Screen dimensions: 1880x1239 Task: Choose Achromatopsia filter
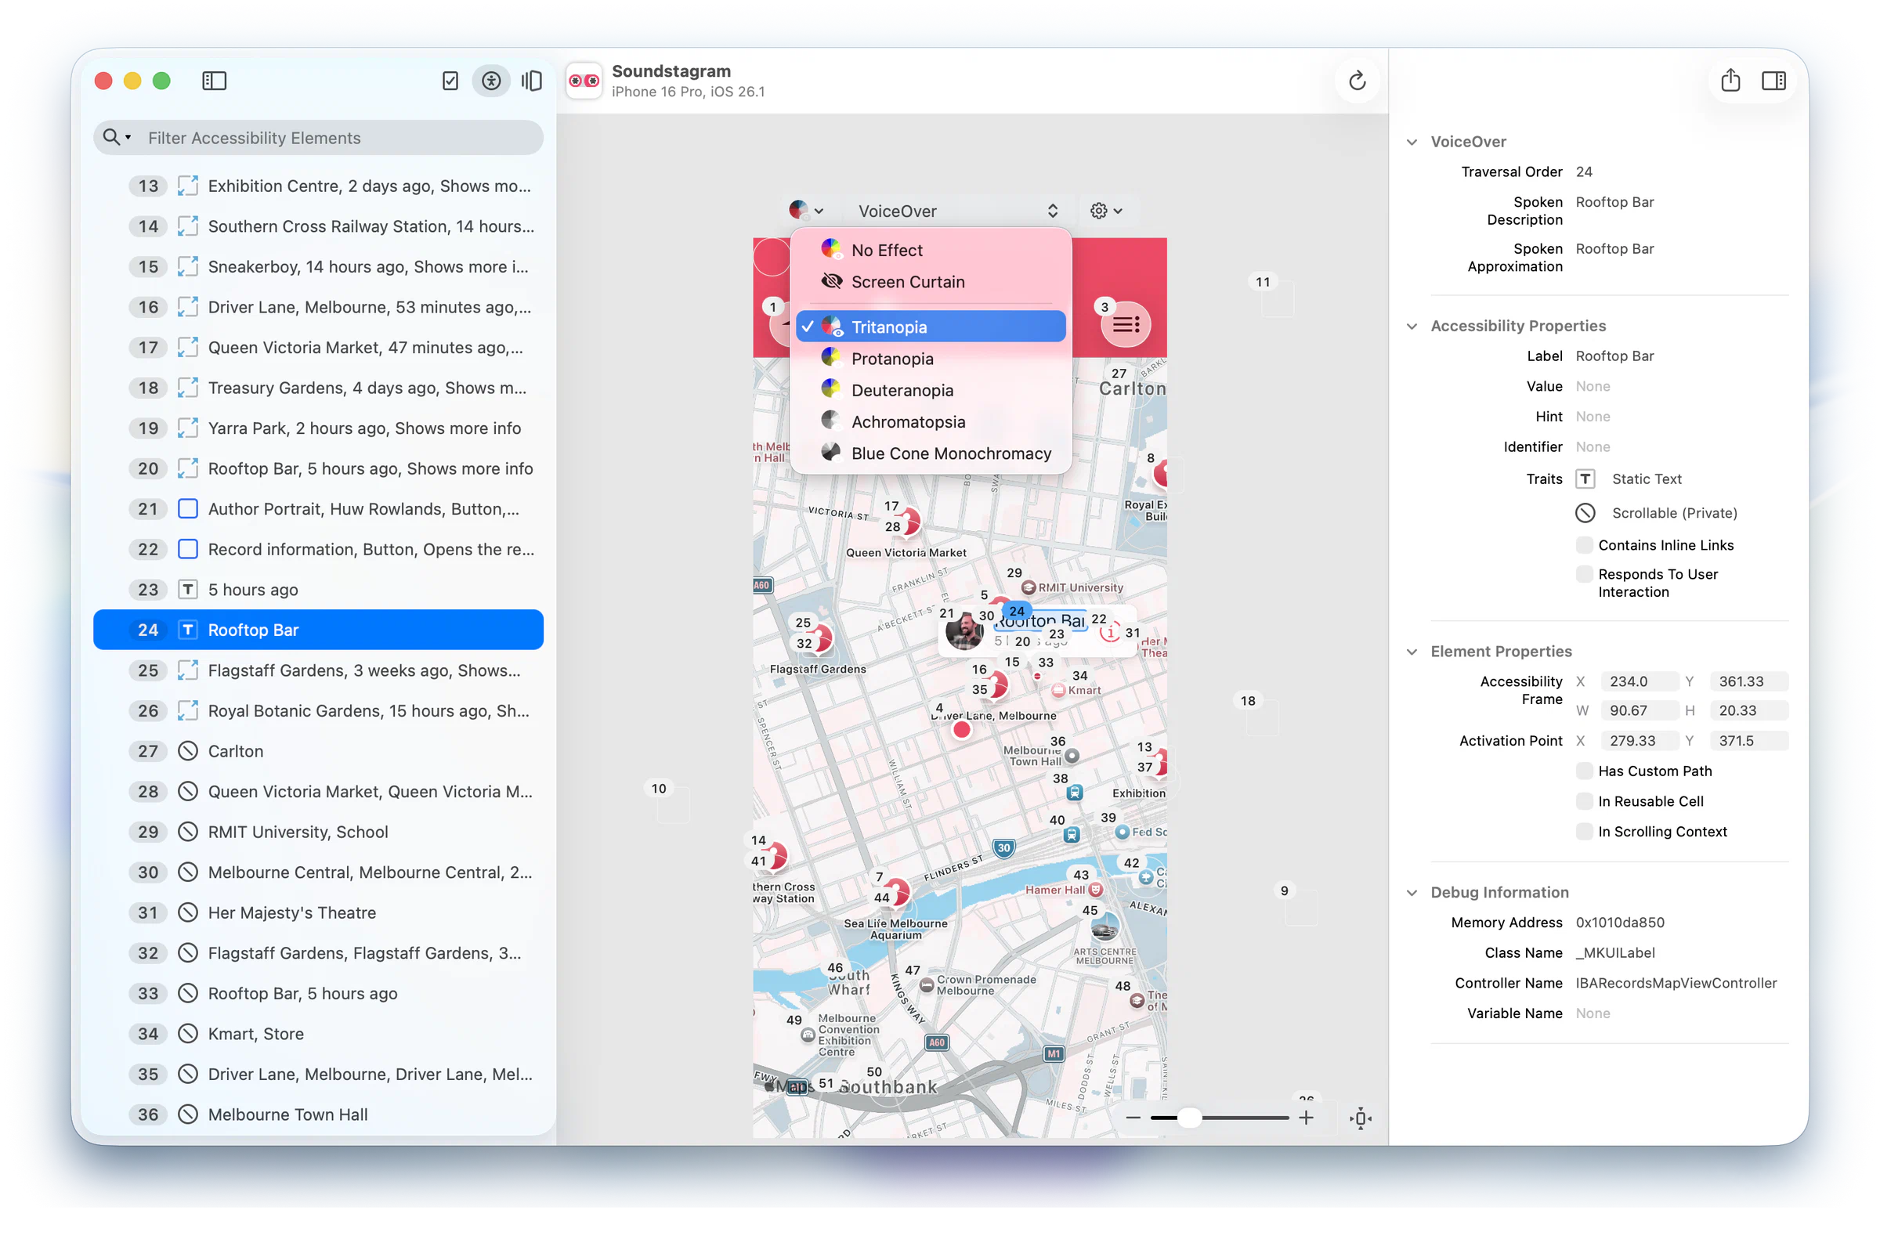pyautogui.click(x=930, y=421)
